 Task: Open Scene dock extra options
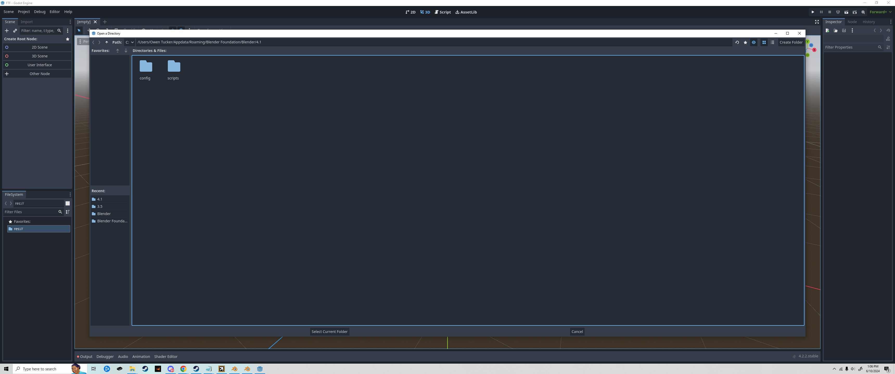pyautogui.click(x=68, y=31)
